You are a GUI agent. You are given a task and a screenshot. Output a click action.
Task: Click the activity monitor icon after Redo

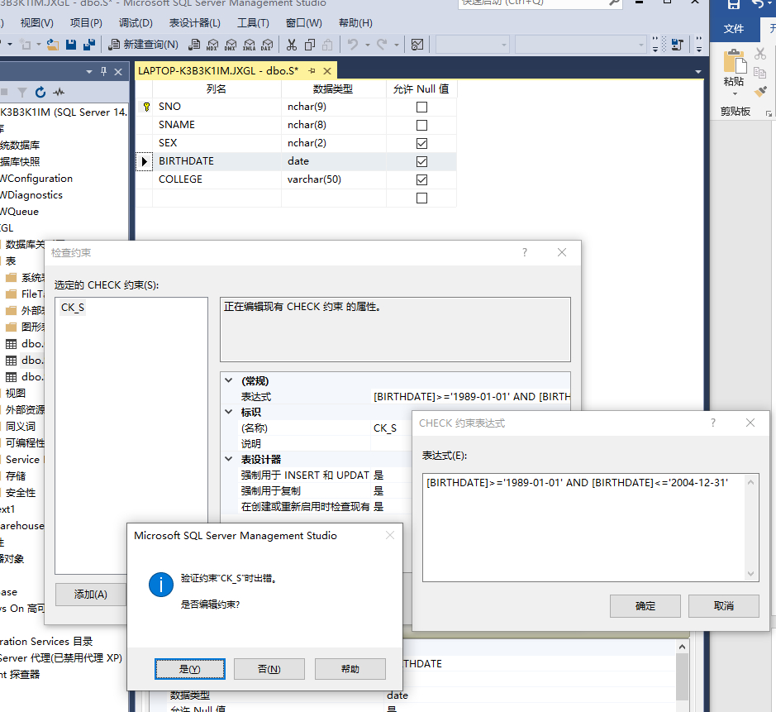(x=417, y=45)
